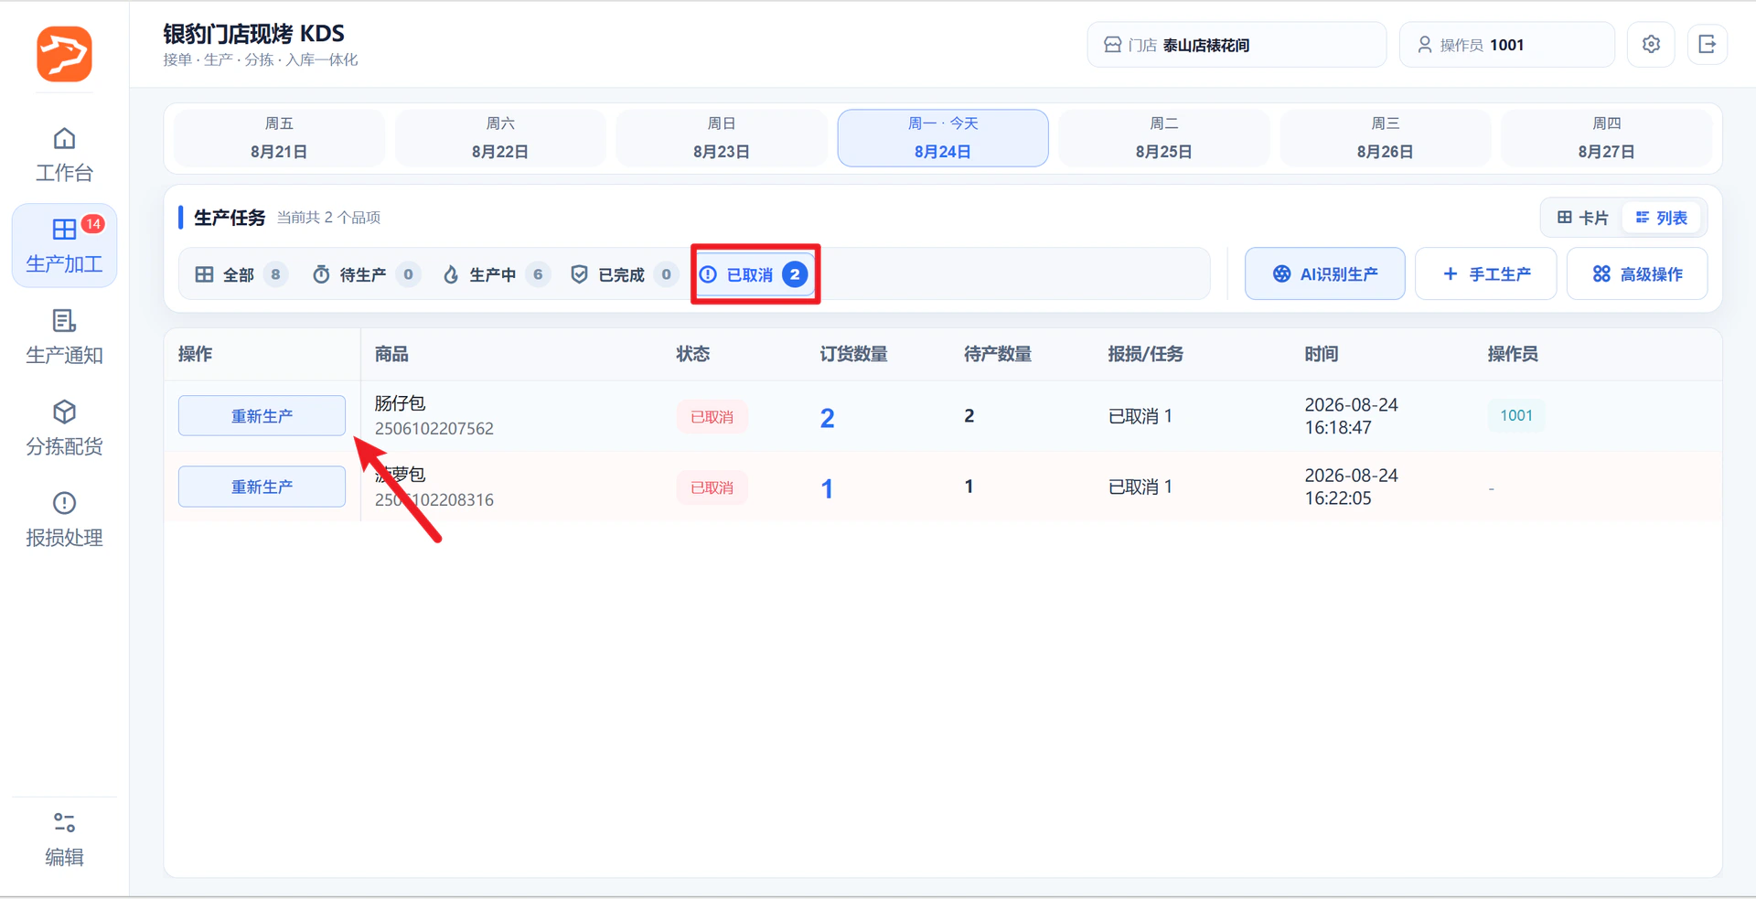Screen dimensions: 1756x899
Task: Open 生产通知 from the sidebar
Action: (64, 337)
